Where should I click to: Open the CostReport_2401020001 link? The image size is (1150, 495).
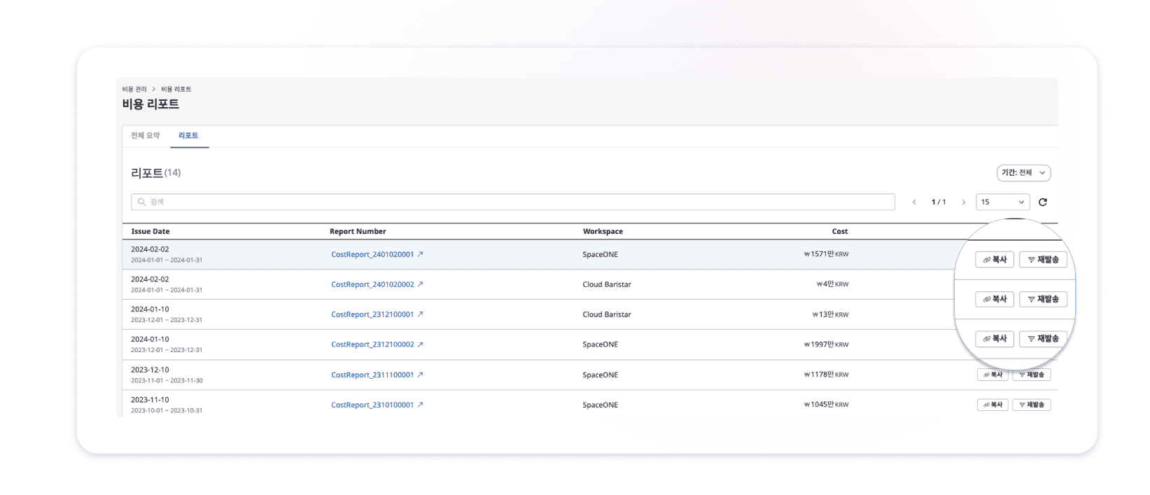(x=372, y=255)
